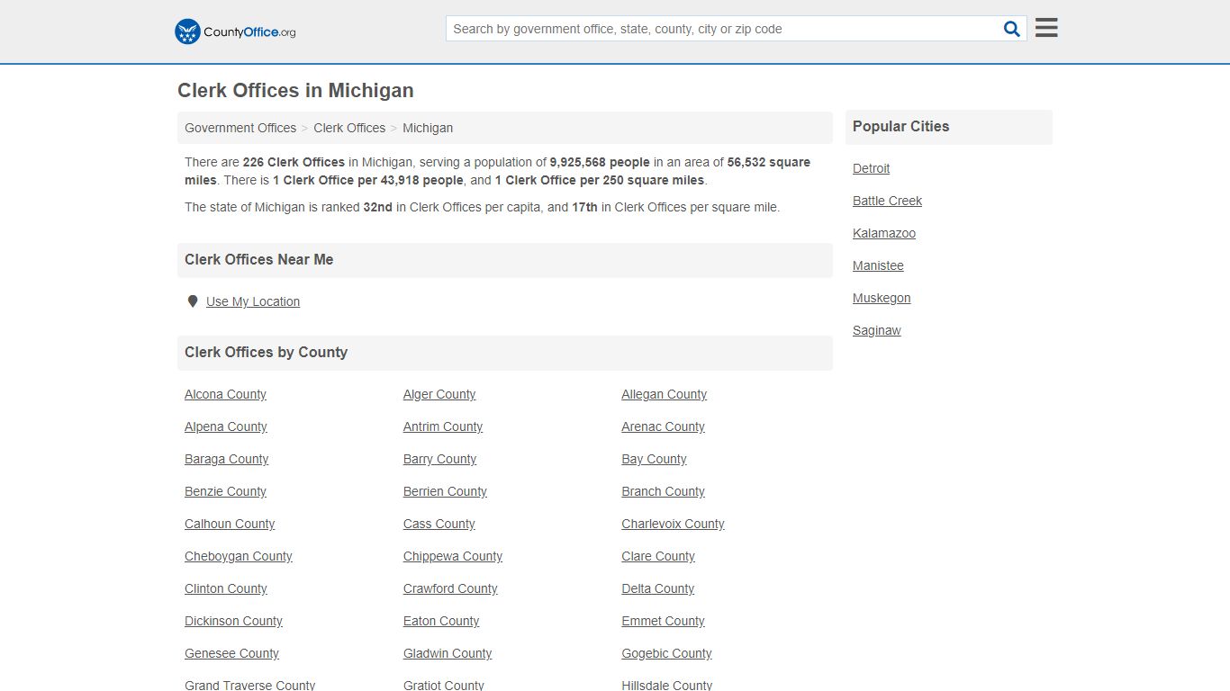Open Kalamazoo city link
The height and width of the screenshot is (691, 1230).
(x=884, y=233)
